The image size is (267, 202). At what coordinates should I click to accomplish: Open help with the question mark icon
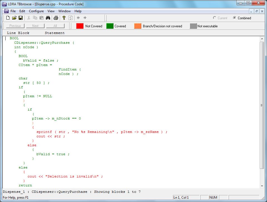(64, 18)
